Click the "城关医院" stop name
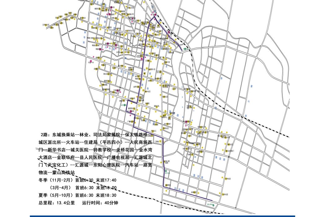325x217 pixels. coord(79,150)
